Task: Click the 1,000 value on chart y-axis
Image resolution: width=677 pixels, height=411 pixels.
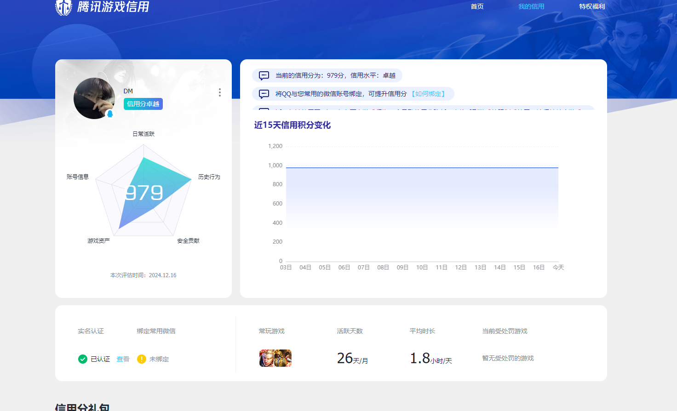Action: click(275, 165)
